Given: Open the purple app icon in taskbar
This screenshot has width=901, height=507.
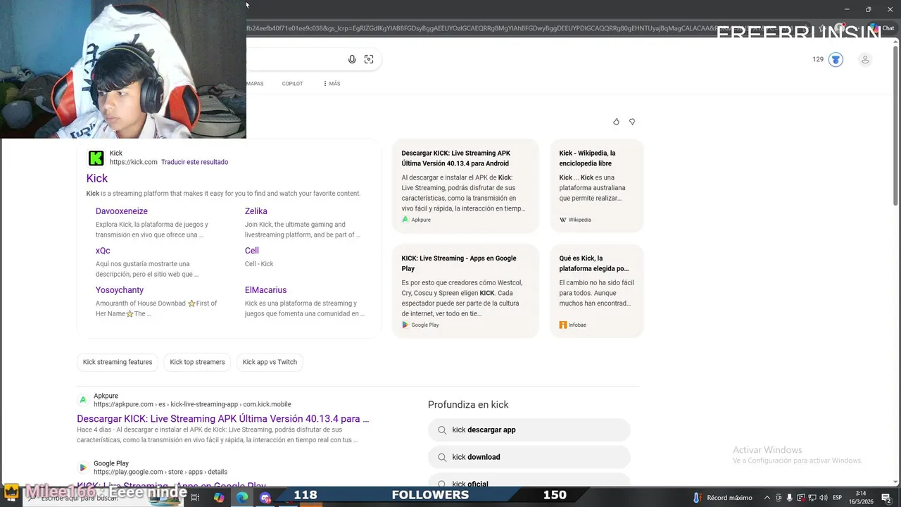Looking at the screenshot, I should point(265,497).
